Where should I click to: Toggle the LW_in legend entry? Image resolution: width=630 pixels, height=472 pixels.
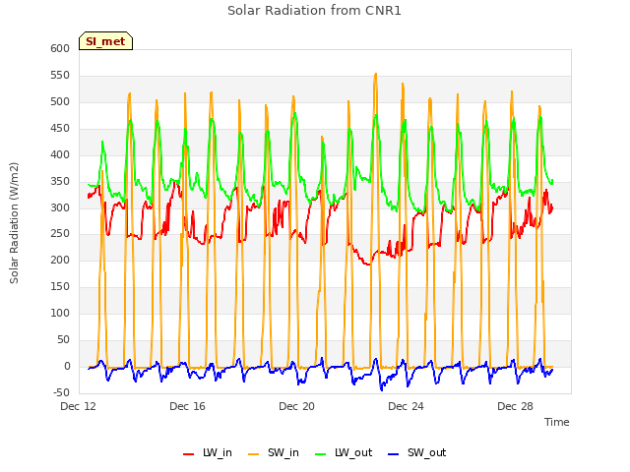tap(208, 452)
